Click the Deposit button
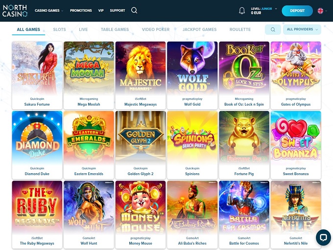Image resolution: width=333 pixels, height=250 pixels. click(297, 11)
